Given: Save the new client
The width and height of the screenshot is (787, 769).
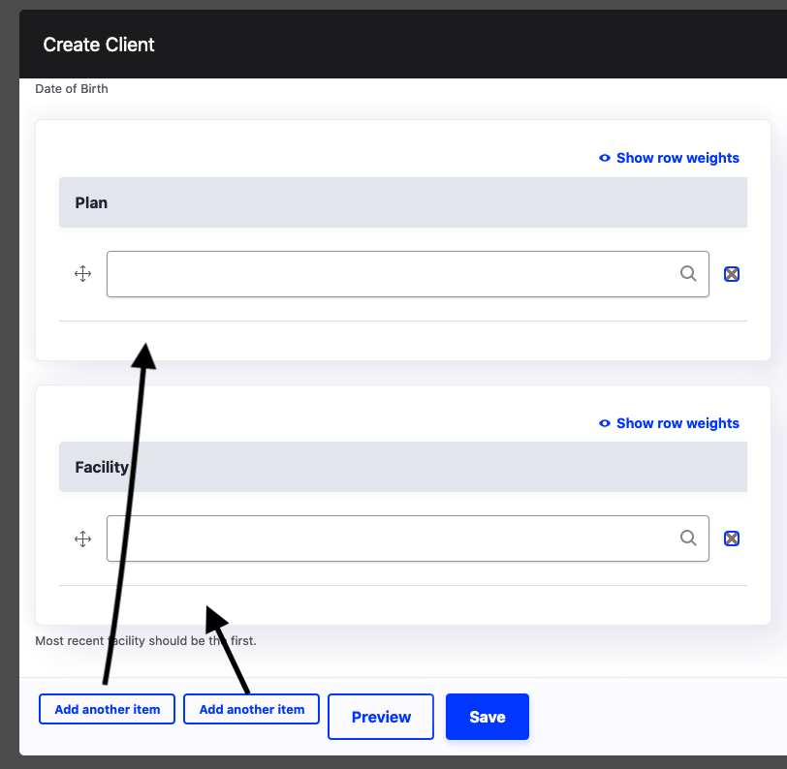Looking at the screenshot, I should 487,717.
